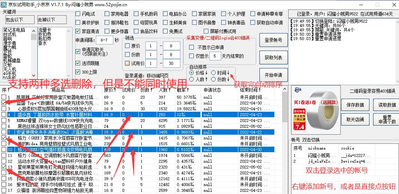Click the 重置申请个数 button

pyautogui.click(x=387, y=119)
